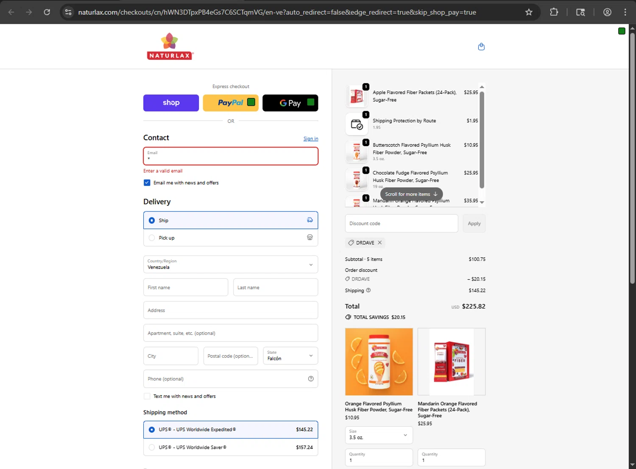Click Mandarin Orange Fiber Packets product image
Viewport: 636px width, 469px height.
[452, 362]
